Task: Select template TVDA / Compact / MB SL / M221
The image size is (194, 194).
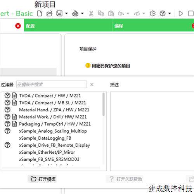Action: click(x=52, y=103)
